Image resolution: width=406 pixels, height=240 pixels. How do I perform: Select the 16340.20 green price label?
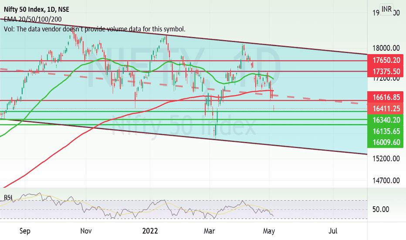385,120
